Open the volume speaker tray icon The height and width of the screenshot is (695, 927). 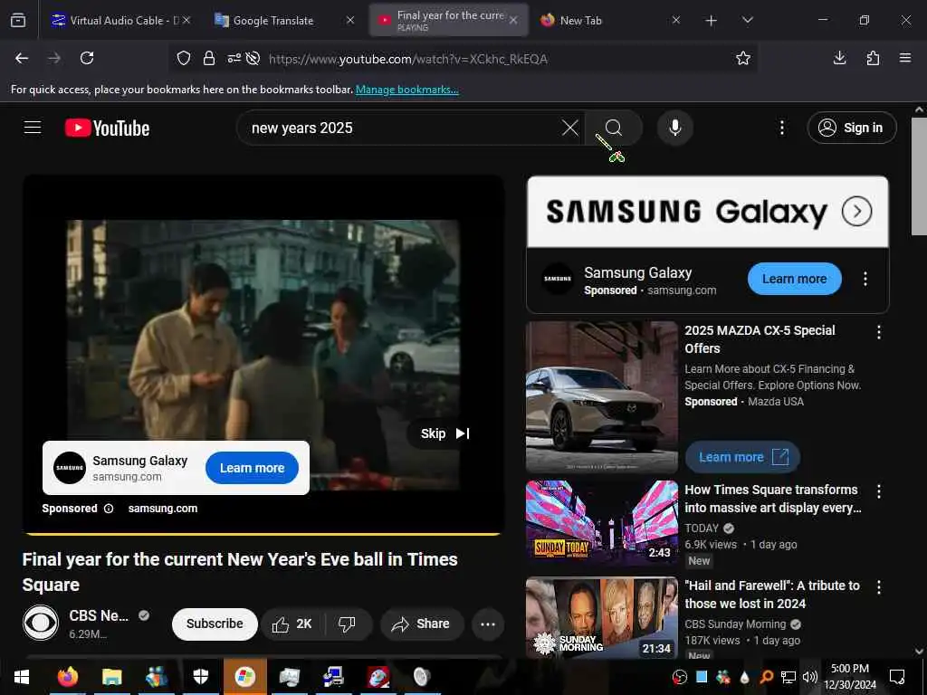click(809, 677)
